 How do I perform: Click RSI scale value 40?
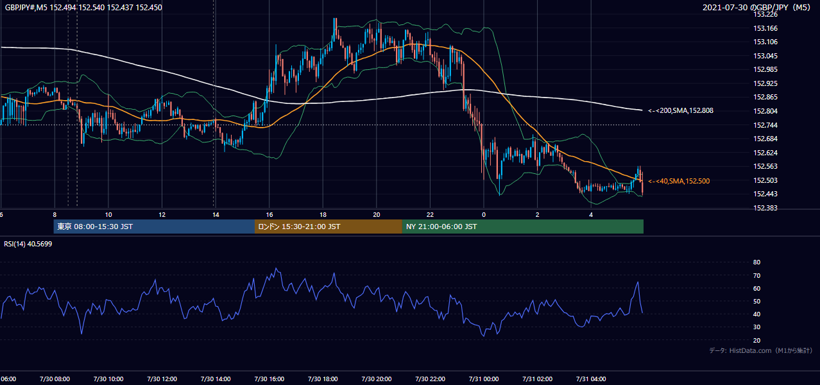pyautogui.click(x=756, y=314)
